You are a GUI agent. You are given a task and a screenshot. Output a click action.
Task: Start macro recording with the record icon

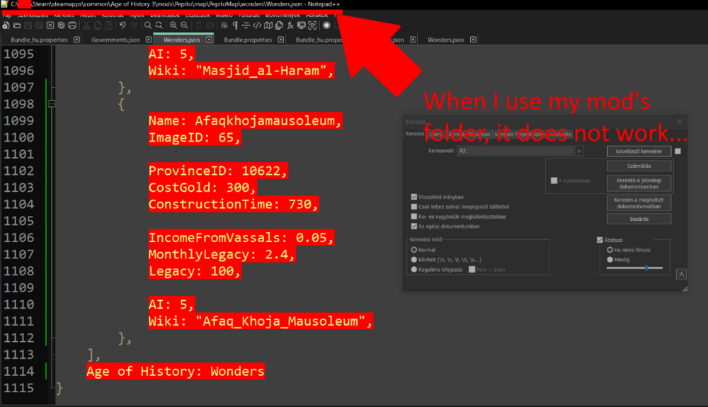point(326,25)
